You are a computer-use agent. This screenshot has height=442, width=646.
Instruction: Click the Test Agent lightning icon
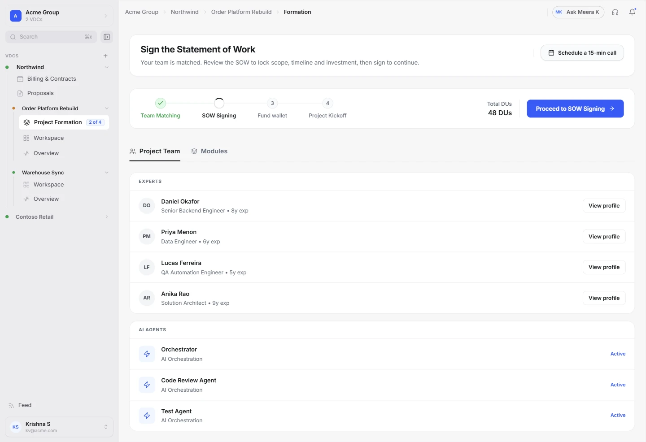click(147, 416)
